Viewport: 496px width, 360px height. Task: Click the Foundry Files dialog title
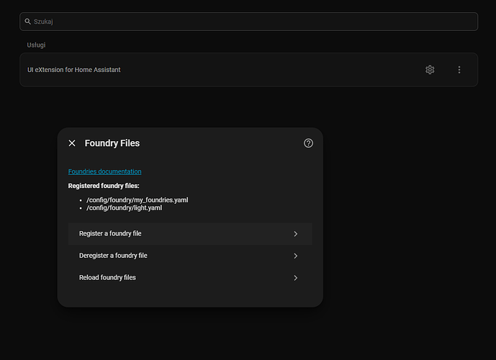(112, 143)
